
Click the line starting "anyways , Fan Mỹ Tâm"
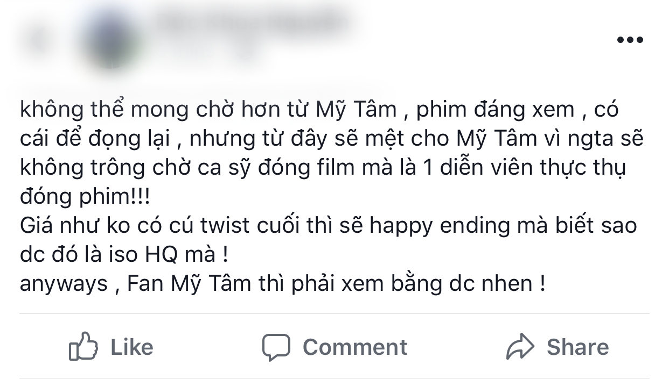283,284
